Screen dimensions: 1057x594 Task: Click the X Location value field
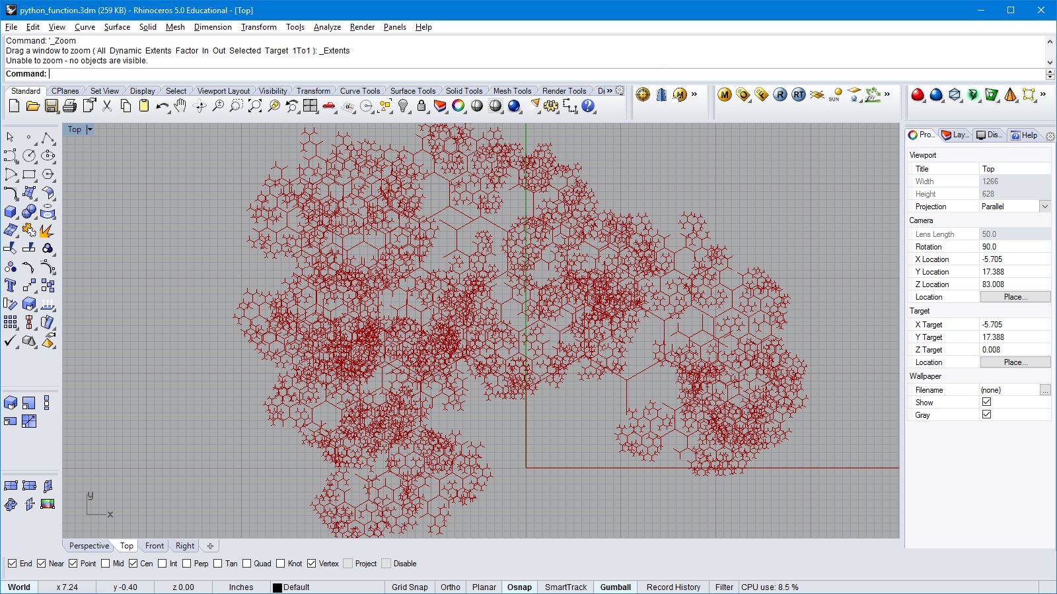tap(1014, 259)
